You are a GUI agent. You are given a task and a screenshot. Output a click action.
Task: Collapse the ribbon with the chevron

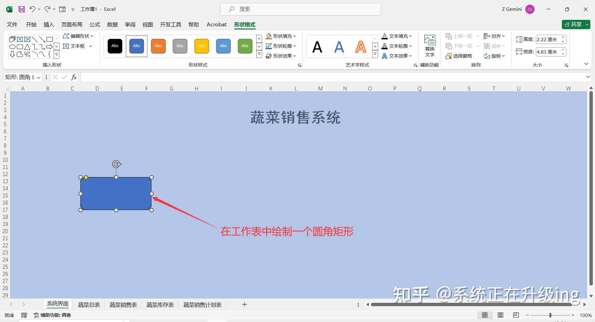click(x=586, y=64)
